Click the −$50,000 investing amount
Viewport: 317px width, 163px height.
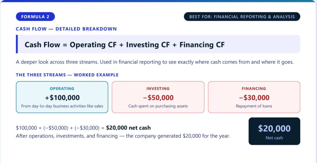[x=158, y=98]
